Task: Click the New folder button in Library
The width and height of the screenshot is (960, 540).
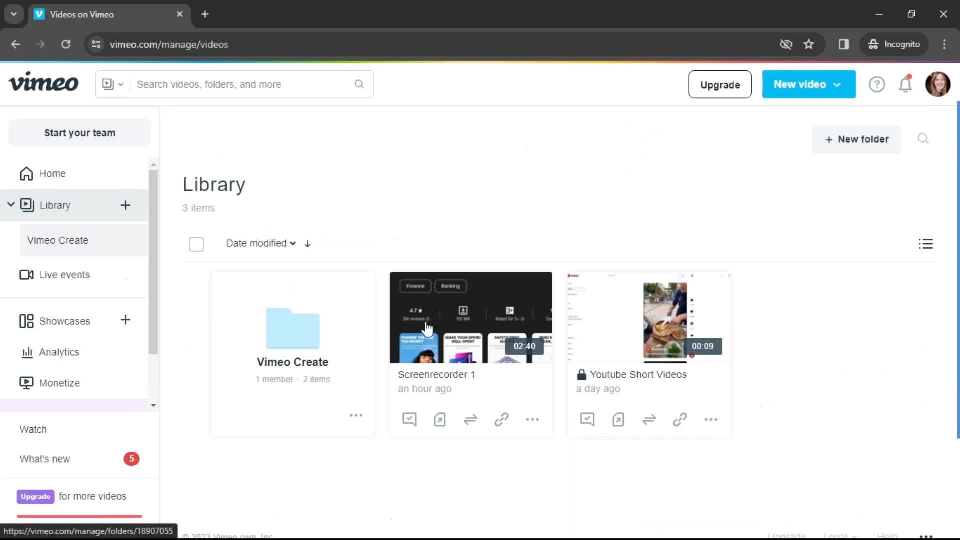Action: [856, 139]
